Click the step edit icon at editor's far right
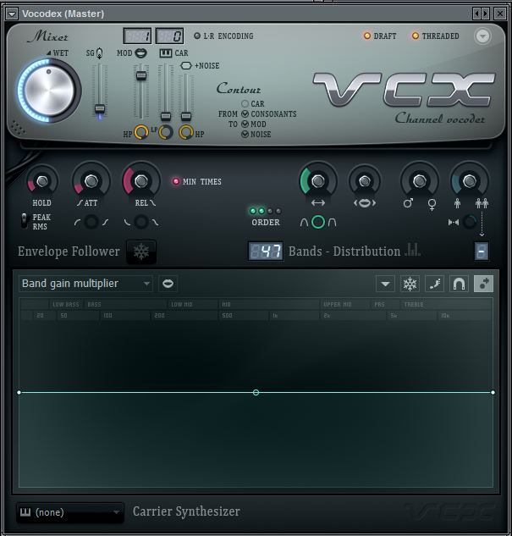The image size is (512, 536). tap(483, 284)
